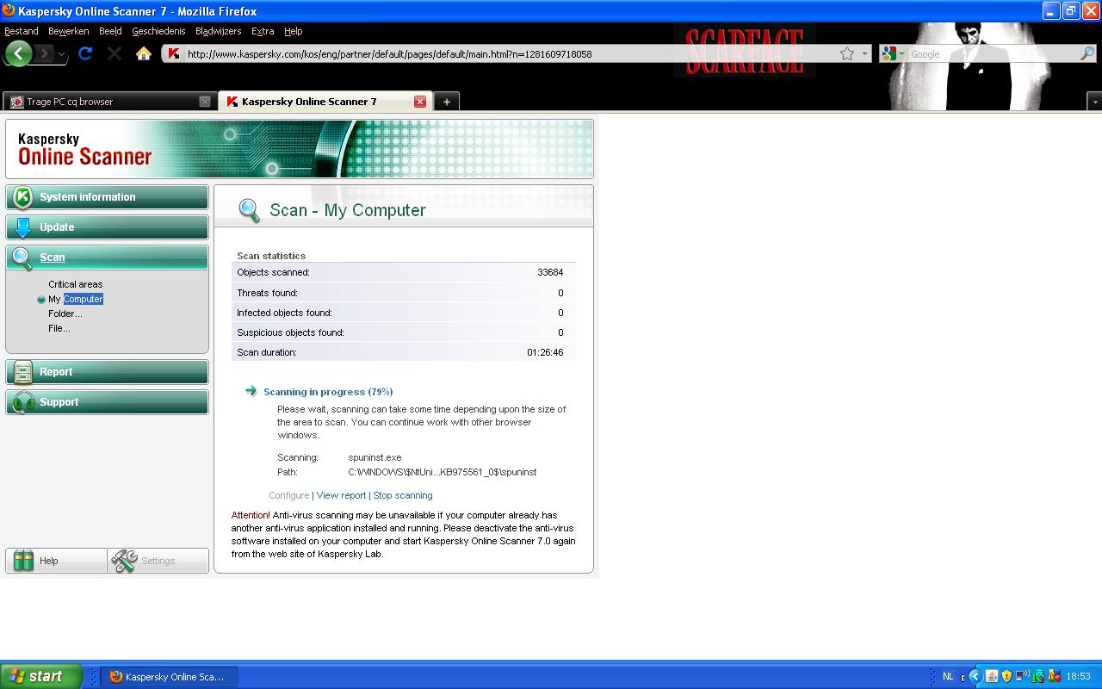
Task: Open the System information section
Action: (107, 197)
